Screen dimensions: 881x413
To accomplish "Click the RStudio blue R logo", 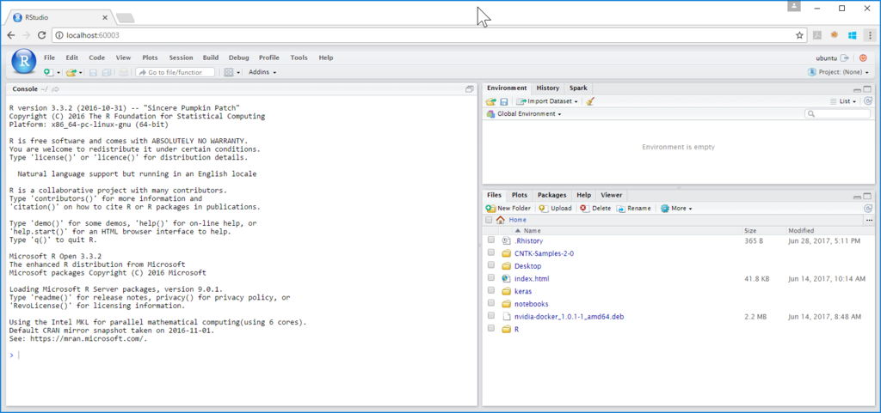I will pos(24,62).
